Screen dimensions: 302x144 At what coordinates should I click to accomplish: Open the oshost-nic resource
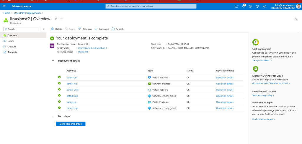(x=72, y=84)
